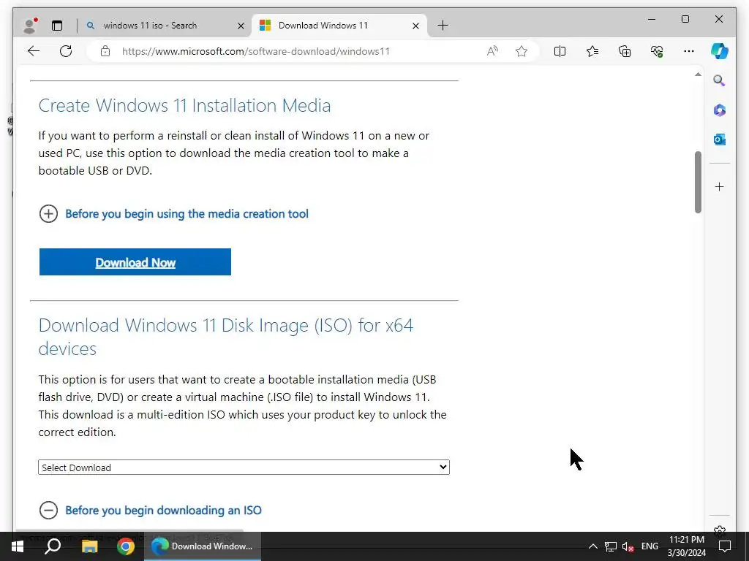Viewport: 749px width, 561px height.
Task: Switch input language ENG indicator
Action: 650,546
